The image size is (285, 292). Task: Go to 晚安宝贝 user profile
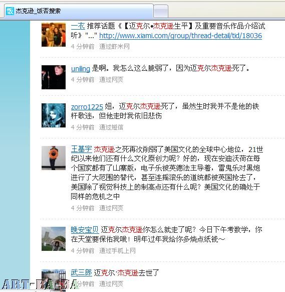click(85, 230)
